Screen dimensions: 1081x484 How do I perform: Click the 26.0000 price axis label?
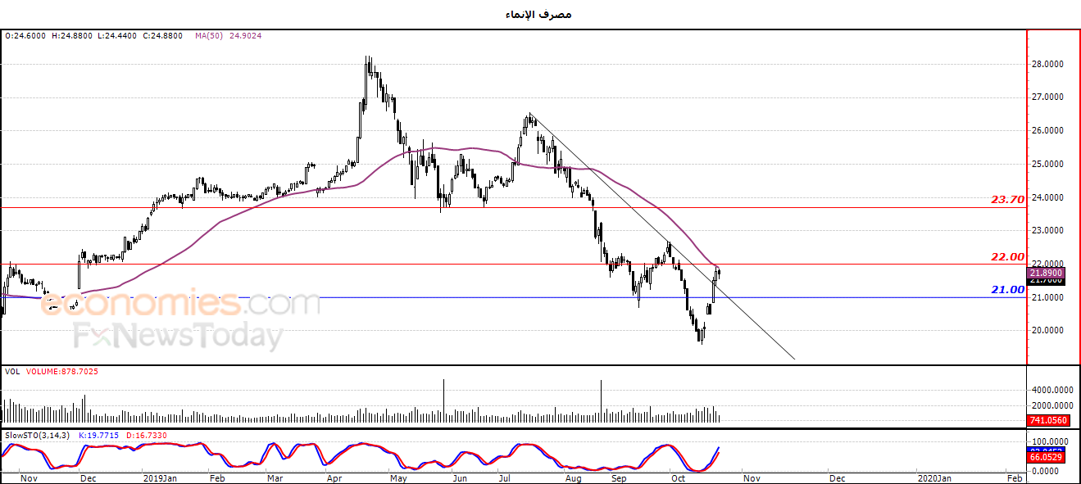(x=1048, y=131)
